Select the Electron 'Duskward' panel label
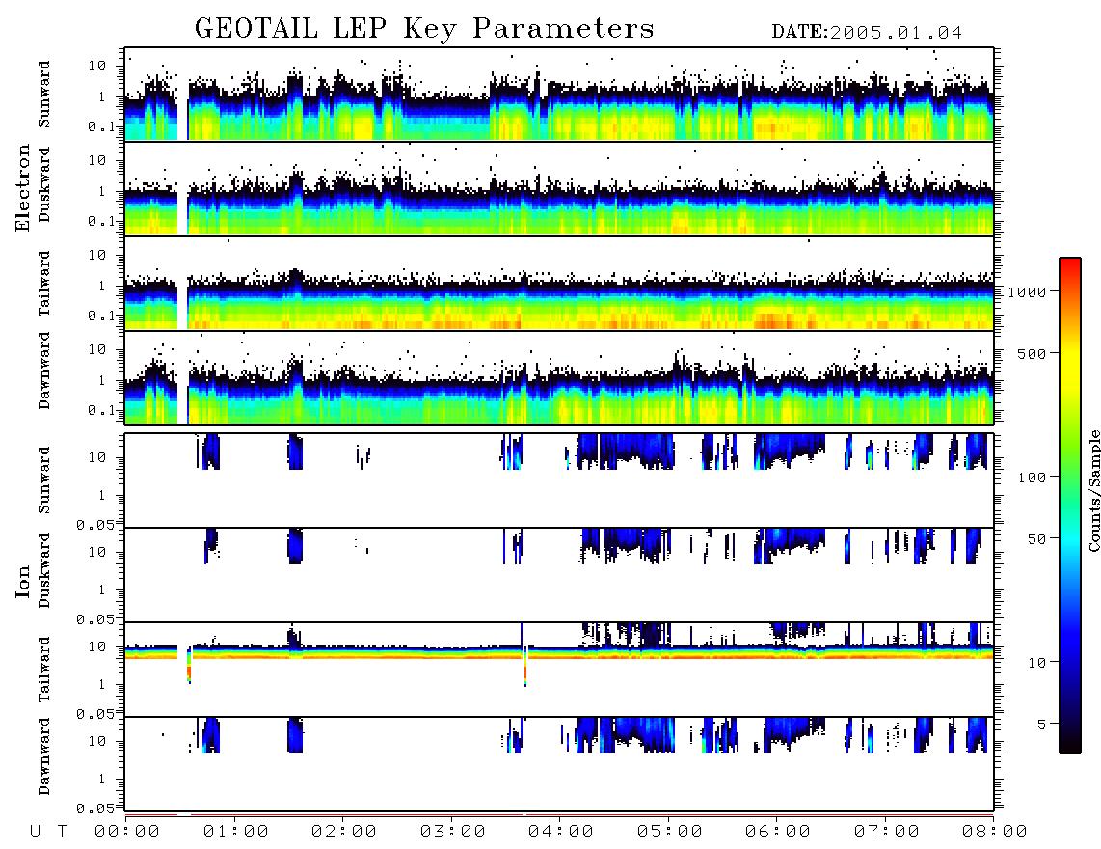1101x849 pixels. point(44,184)
